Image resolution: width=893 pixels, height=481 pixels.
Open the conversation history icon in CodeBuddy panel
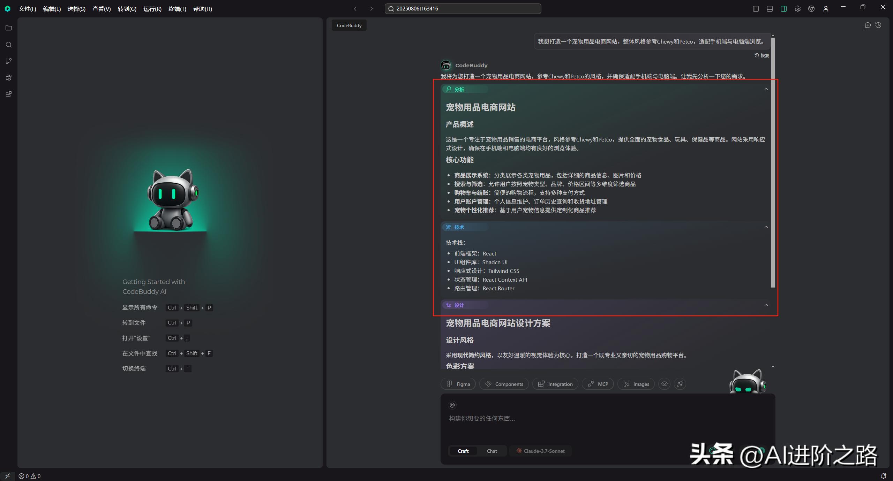point(879,25)
